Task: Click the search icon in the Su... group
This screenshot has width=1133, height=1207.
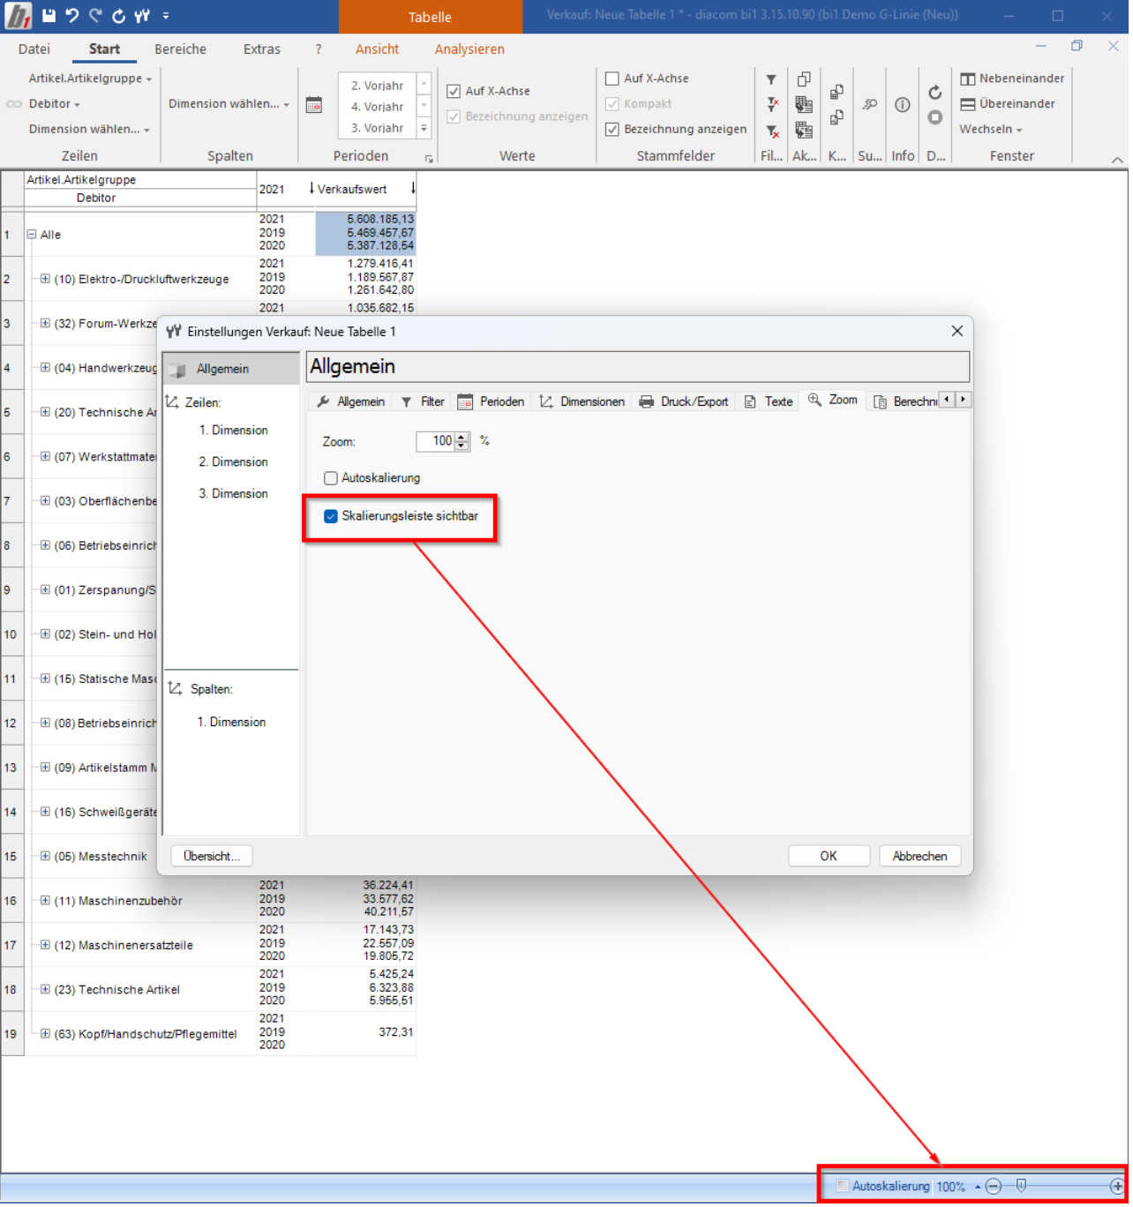Action: pyautogui.click(x=872, y=105)
